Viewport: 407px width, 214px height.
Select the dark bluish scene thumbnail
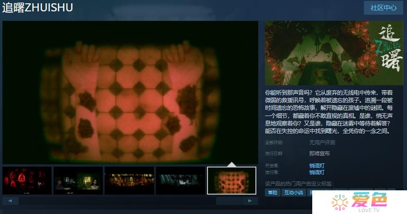click(x=181, y=180)
